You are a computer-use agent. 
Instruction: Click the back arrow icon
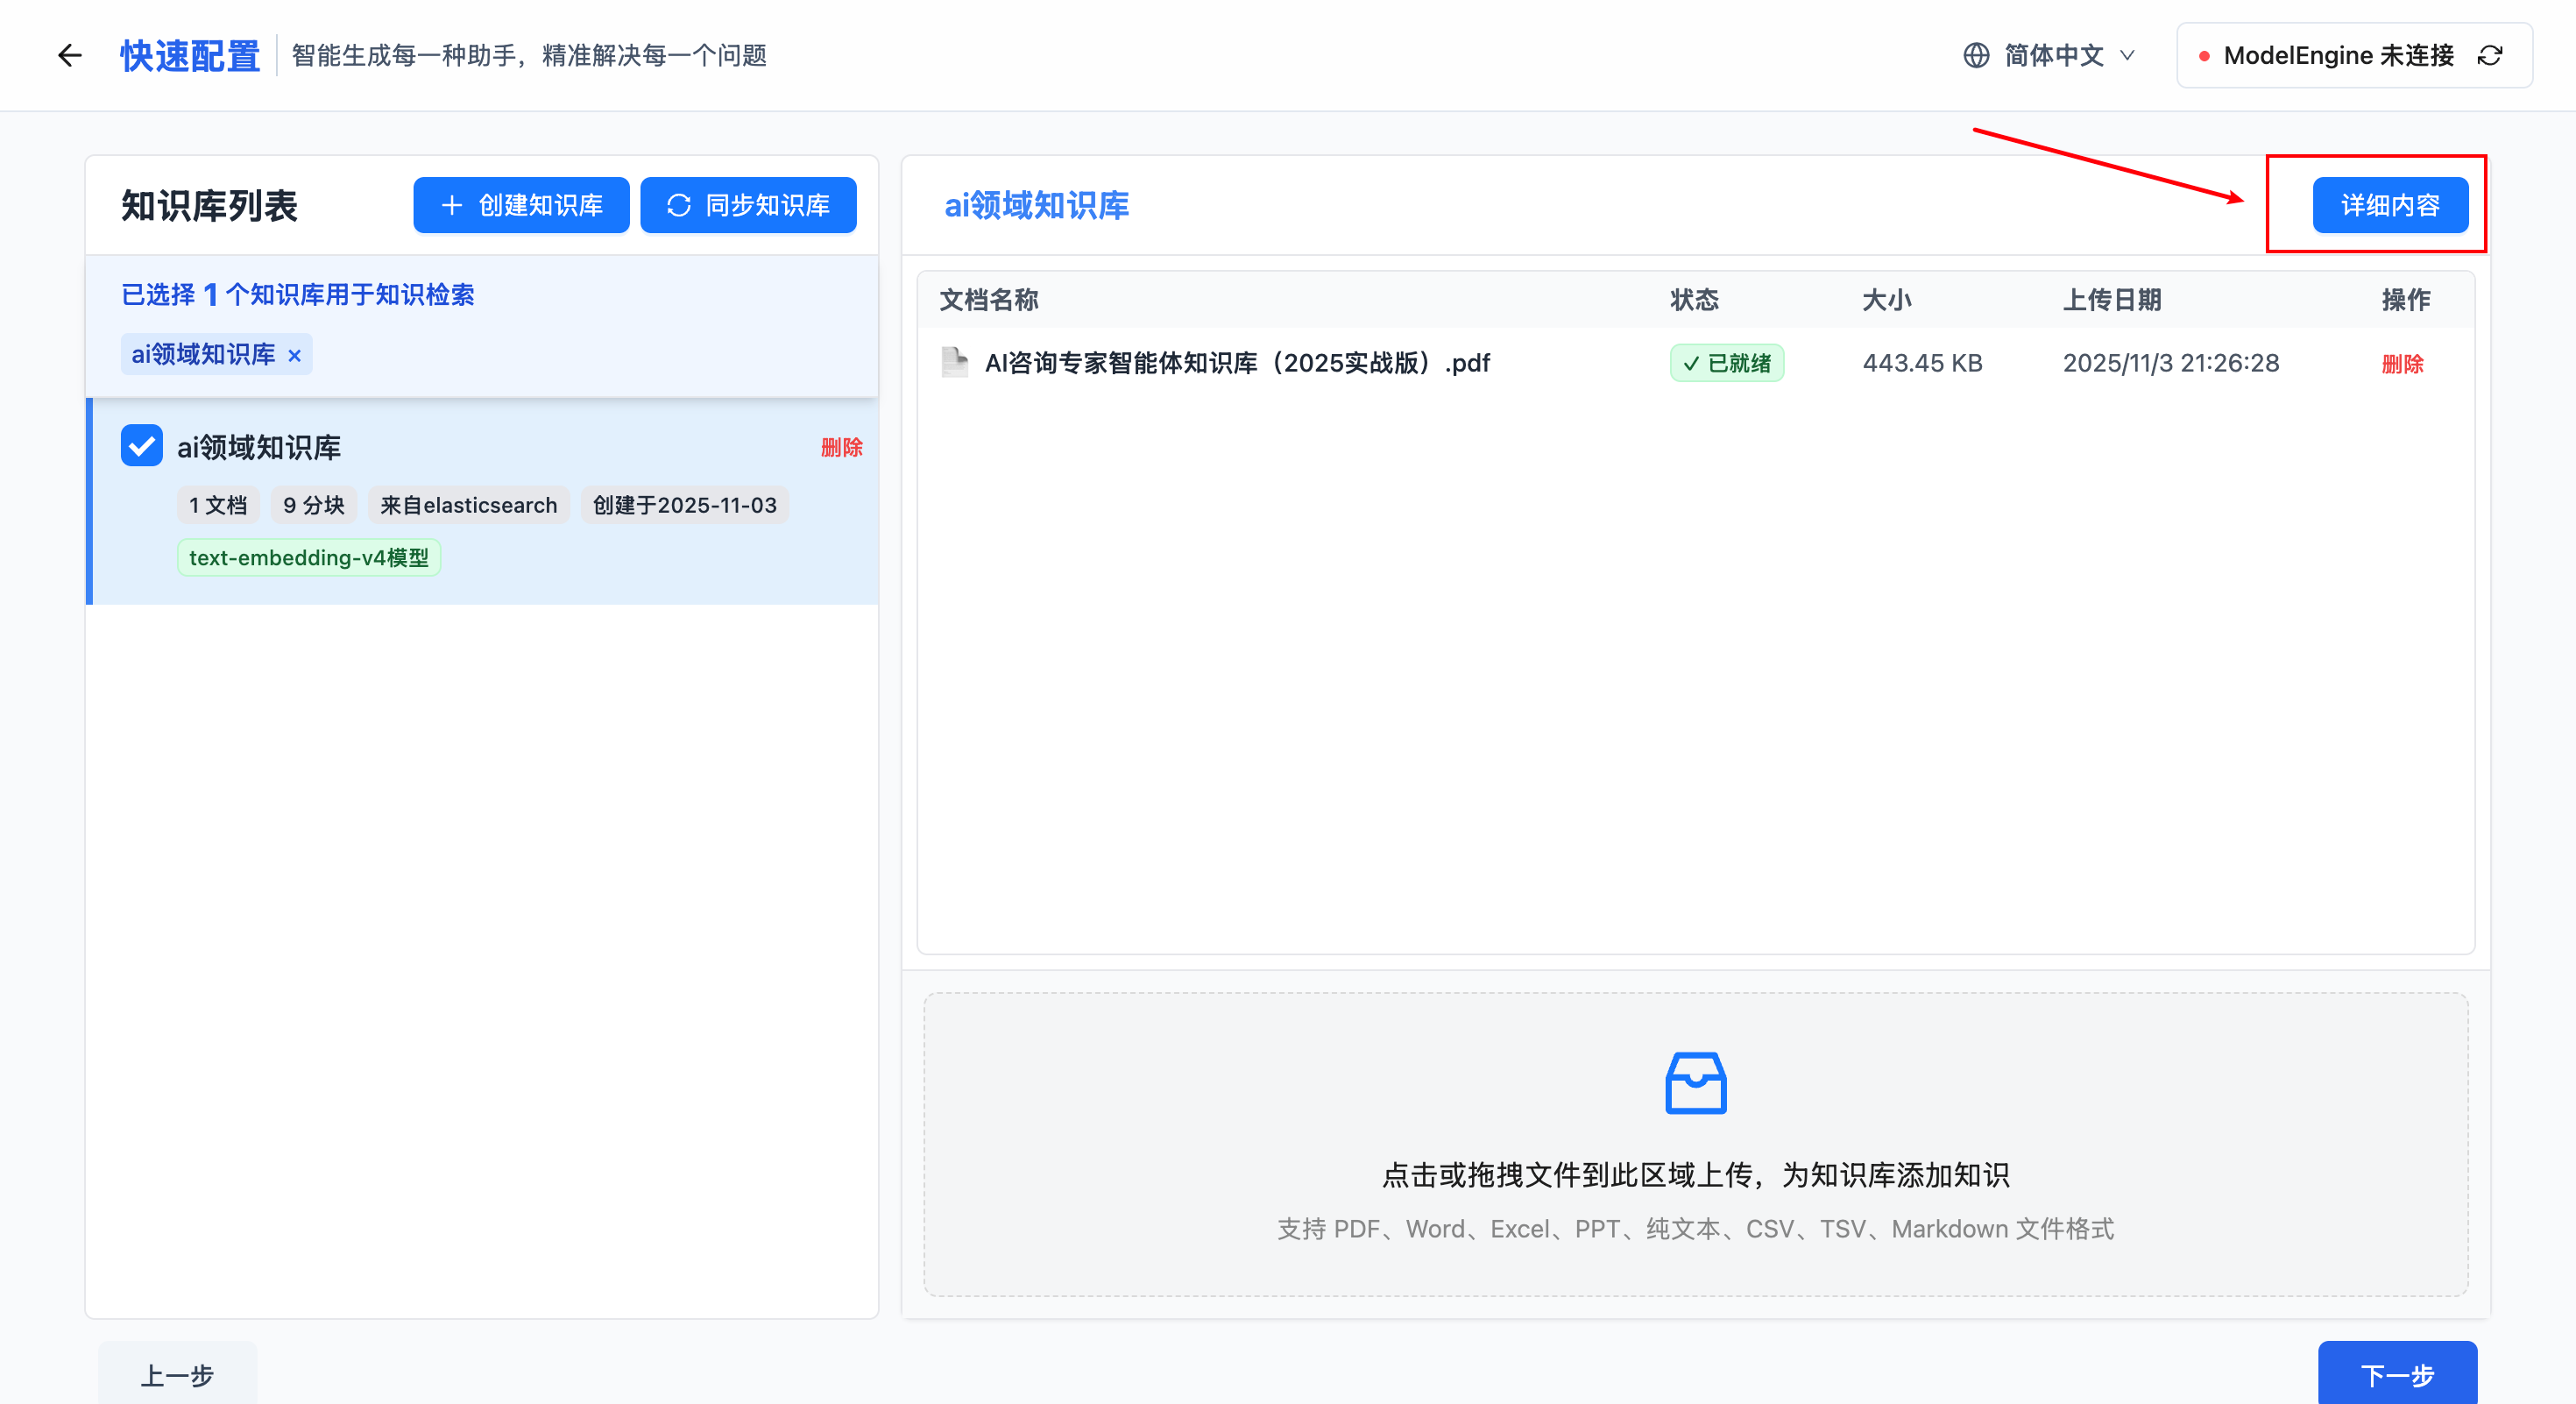point(69,55)
